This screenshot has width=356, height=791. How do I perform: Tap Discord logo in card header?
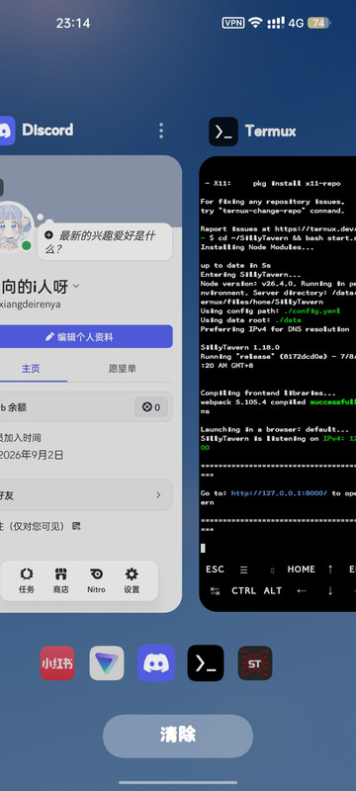pyautogui.click(x=7, y=131)
